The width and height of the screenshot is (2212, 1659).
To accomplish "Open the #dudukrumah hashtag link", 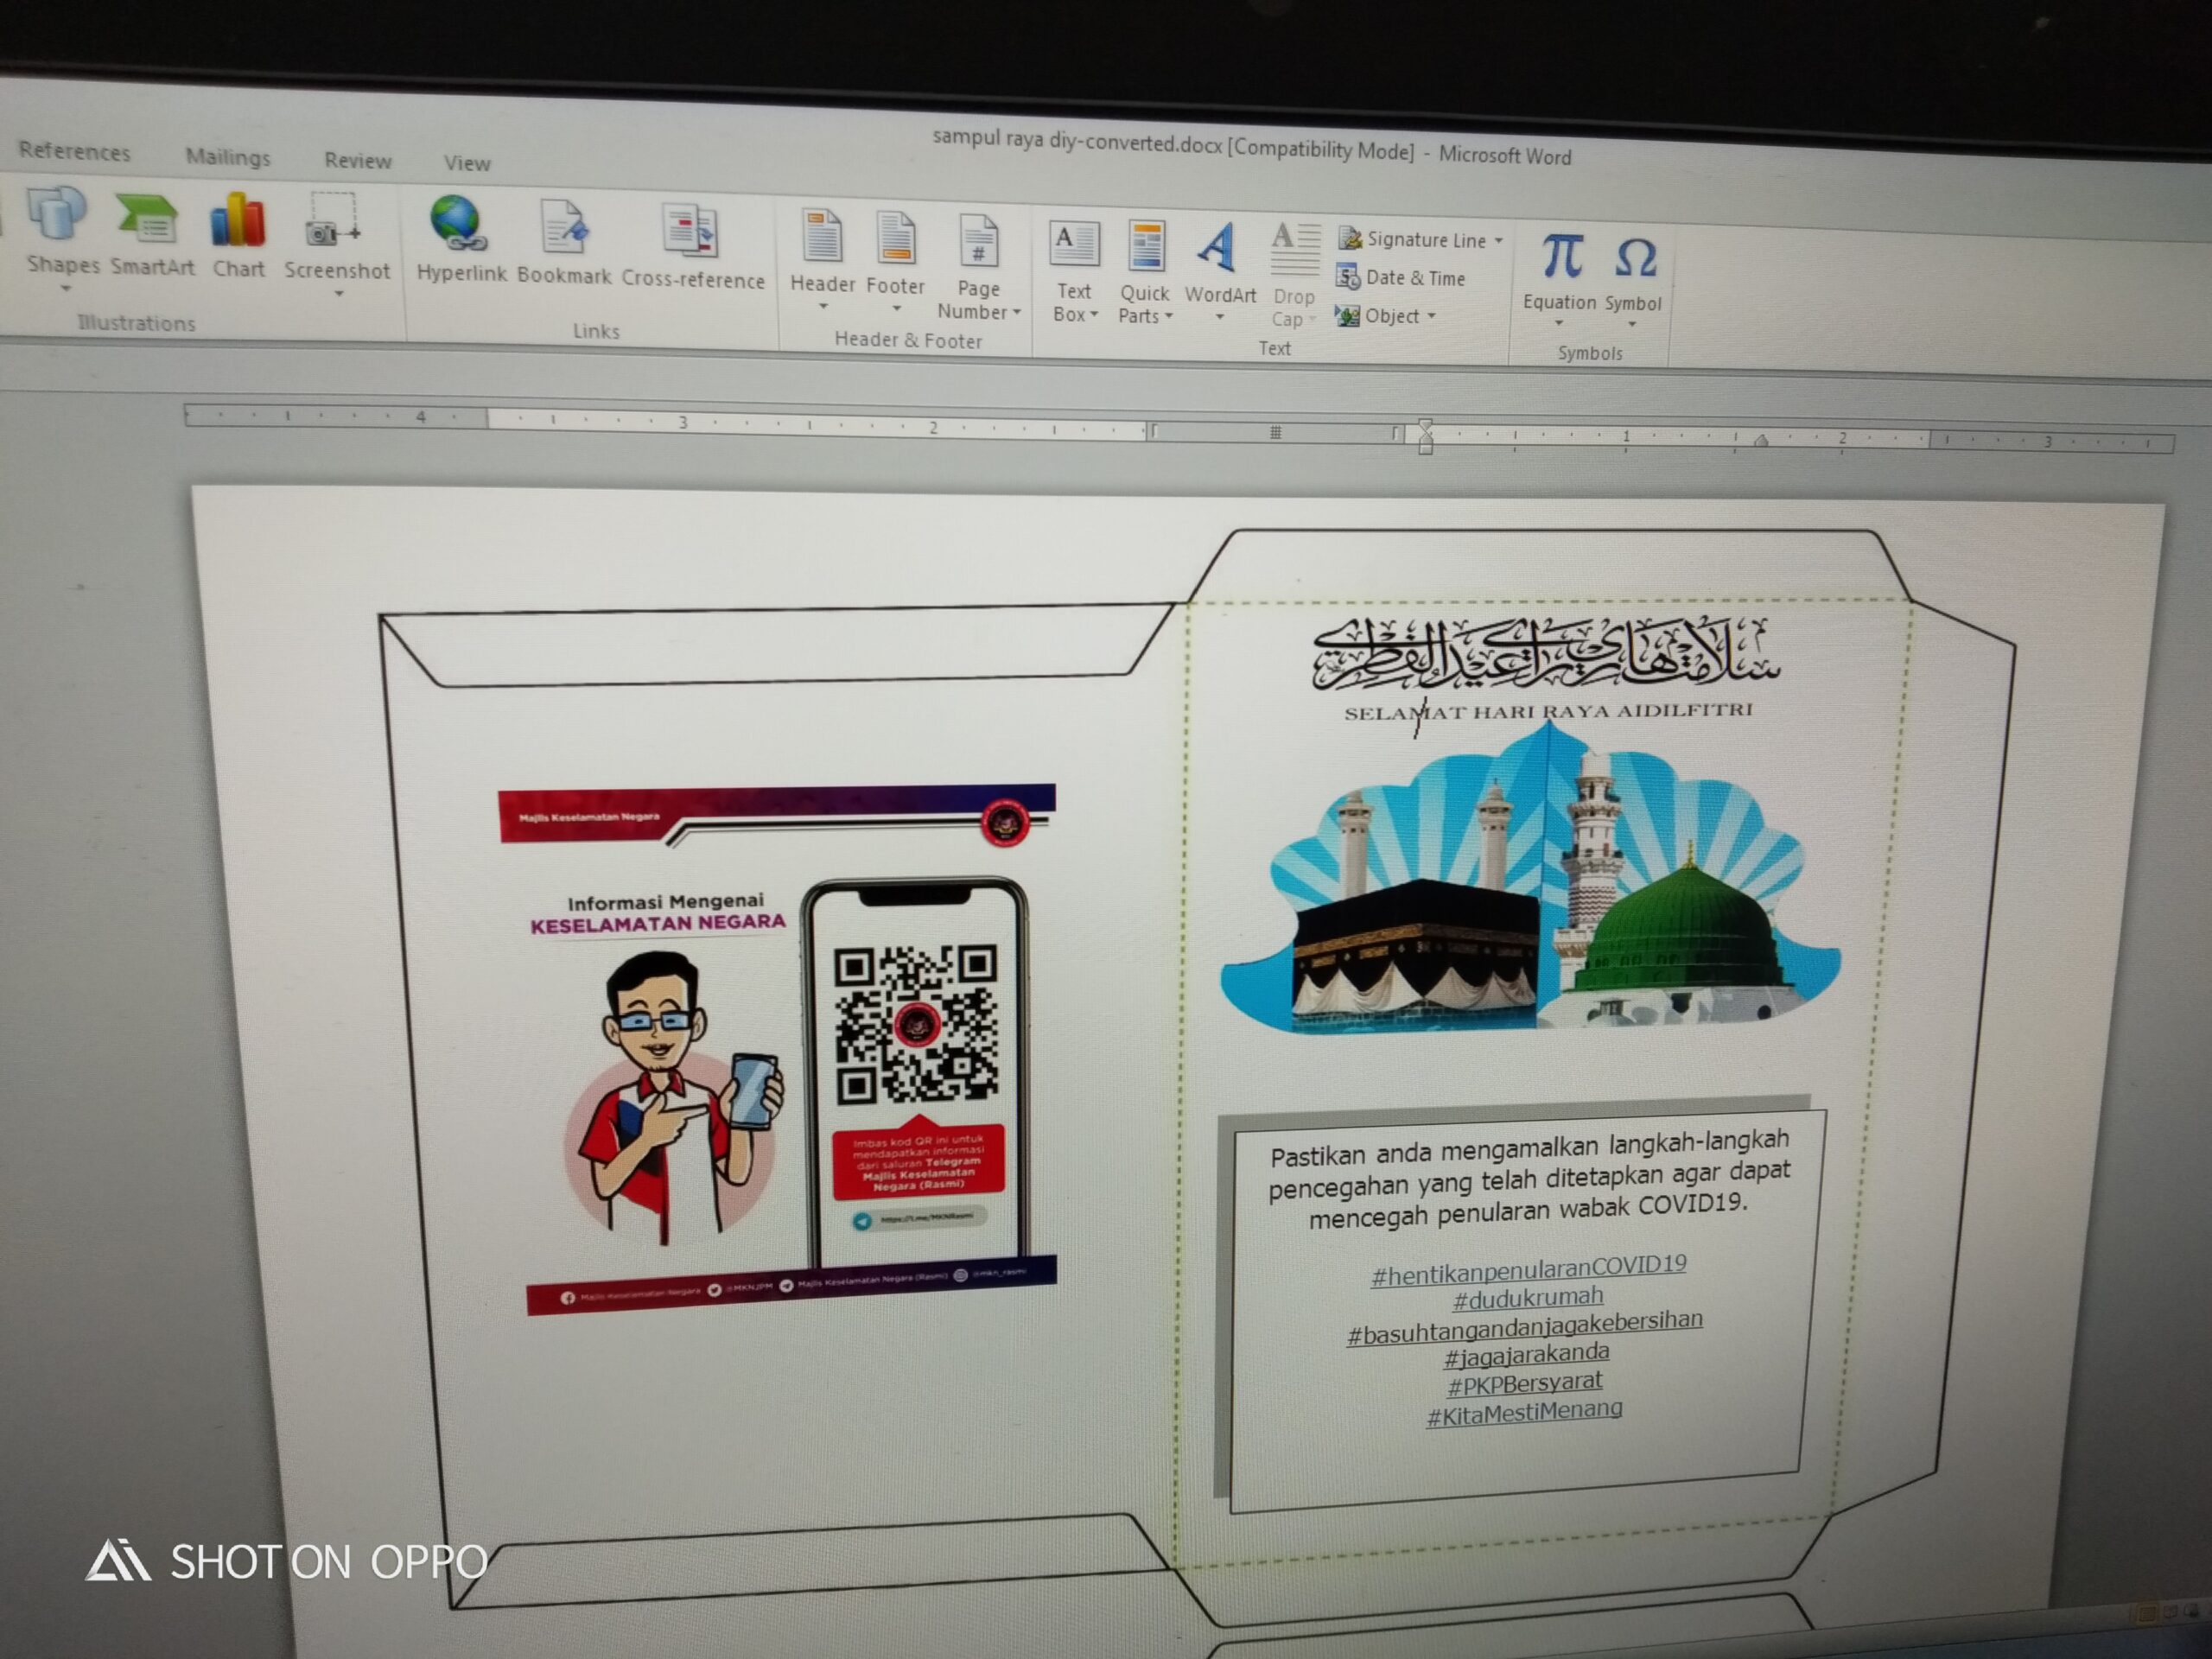I will pyautogui.click(x=1528, y=1298).
